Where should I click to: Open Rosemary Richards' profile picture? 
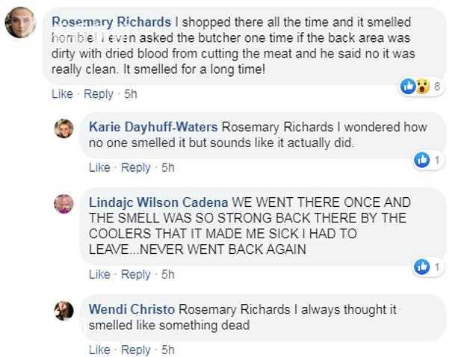(x=20, y=22)
